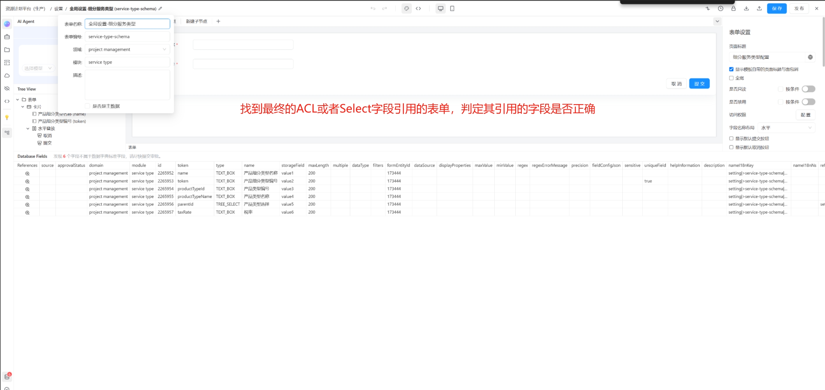The height and width of the screenshot is (390, 825).
Task: Add a new tab with plus
Action: [x=218, y=21]
